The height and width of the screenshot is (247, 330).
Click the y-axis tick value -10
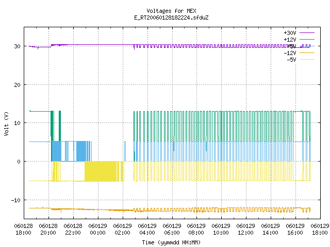point(16,200)
